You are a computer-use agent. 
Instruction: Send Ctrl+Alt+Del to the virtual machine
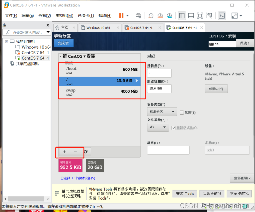138,16
